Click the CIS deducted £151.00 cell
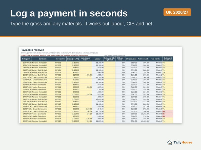The image size is (201, 150). point(131,75)
